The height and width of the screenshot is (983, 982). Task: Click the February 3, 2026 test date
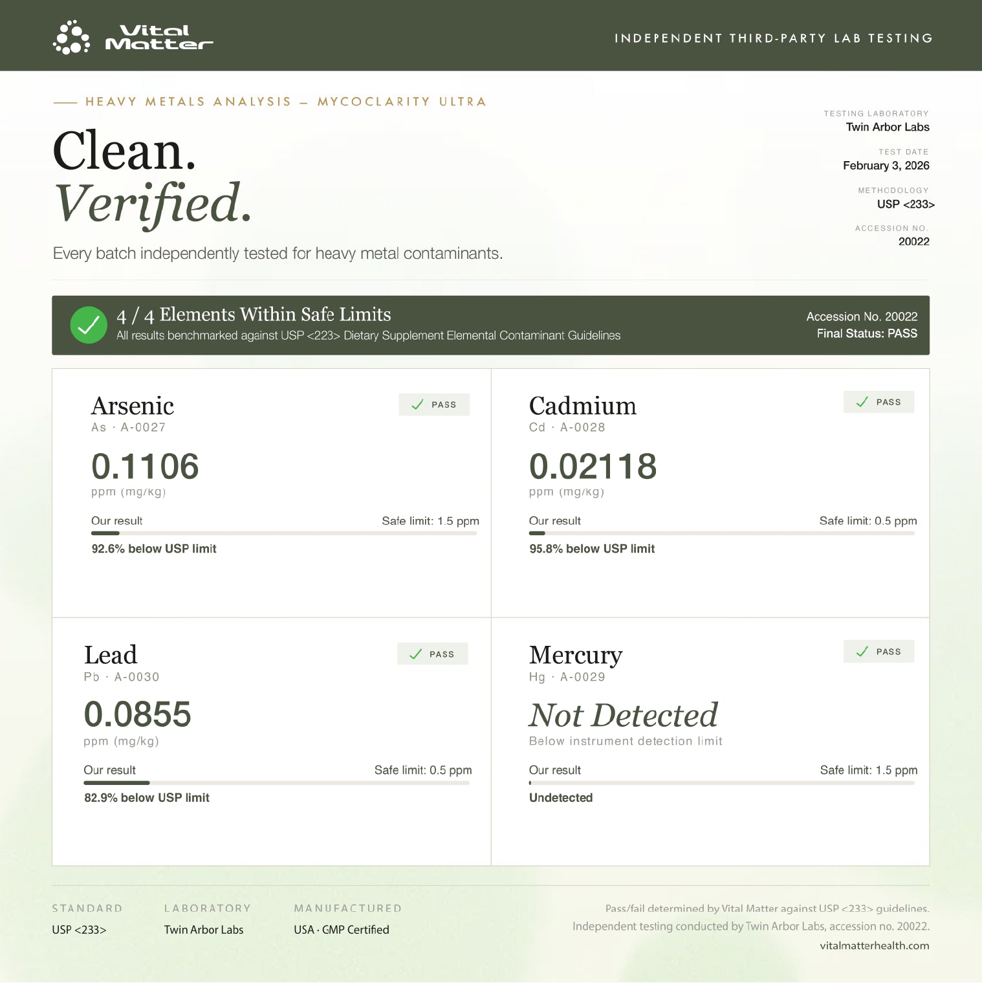pyautogui.click(x=886, y=166)
